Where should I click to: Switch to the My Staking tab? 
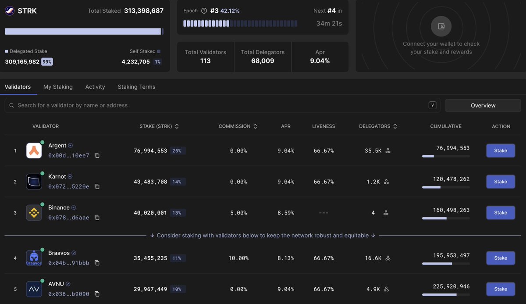coord(58,87)
